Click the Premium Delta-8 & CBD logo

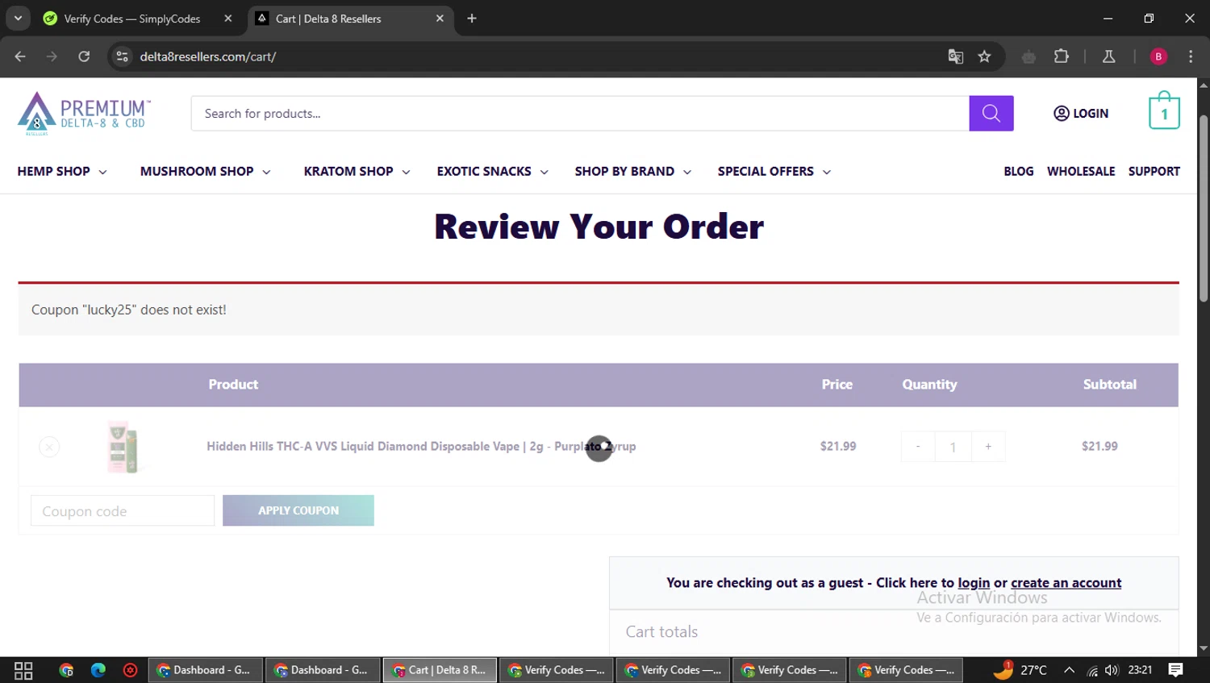pyautogui.click(x=84, y=114)
